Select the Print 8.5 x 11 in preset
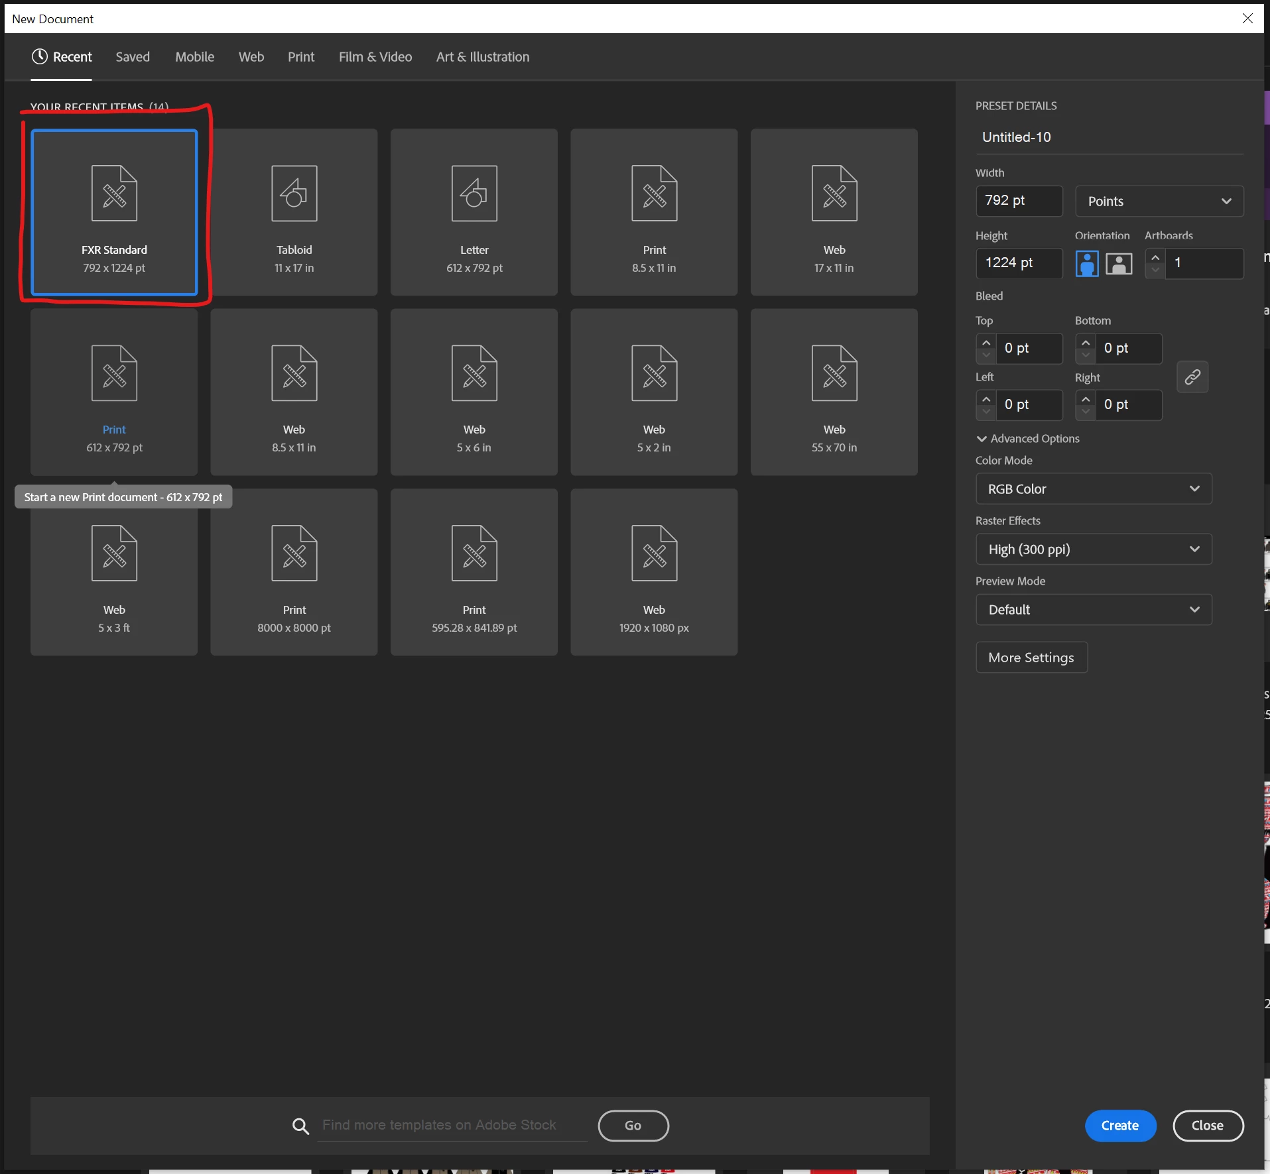1270x1174 pixels. 654,212
